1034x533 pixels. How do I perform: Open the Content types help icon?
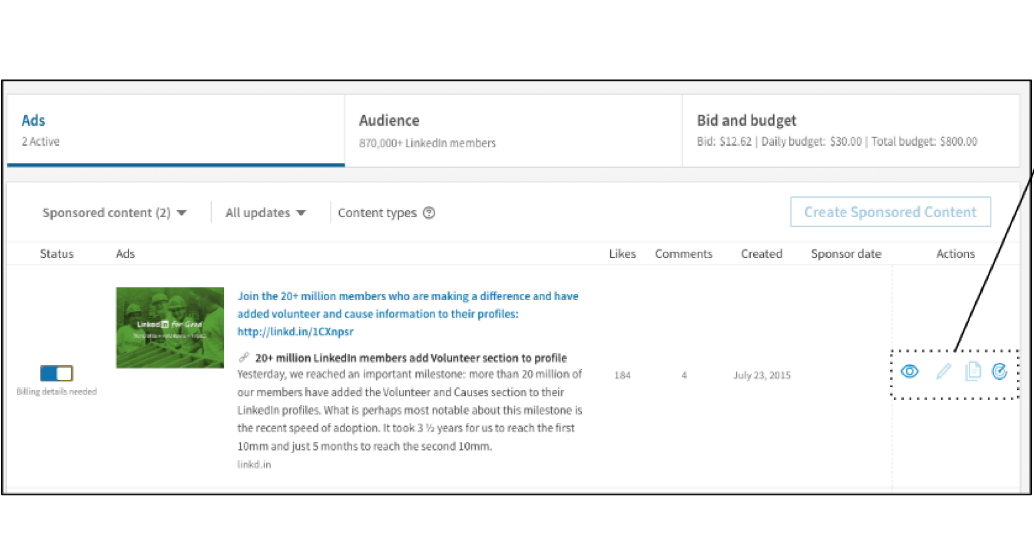pos(428,213)
